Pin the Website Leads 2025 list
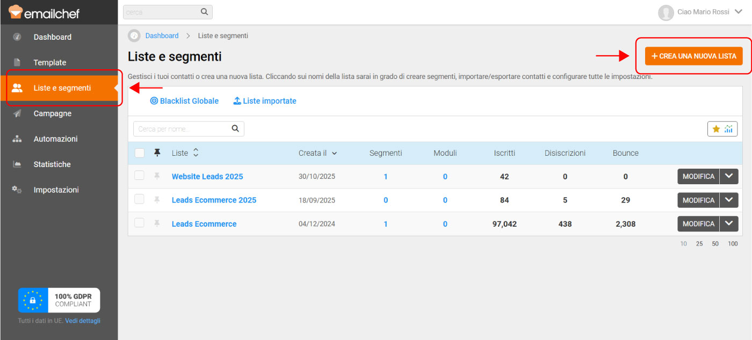Viewport: 752px width, 340px height. (157, 176)
